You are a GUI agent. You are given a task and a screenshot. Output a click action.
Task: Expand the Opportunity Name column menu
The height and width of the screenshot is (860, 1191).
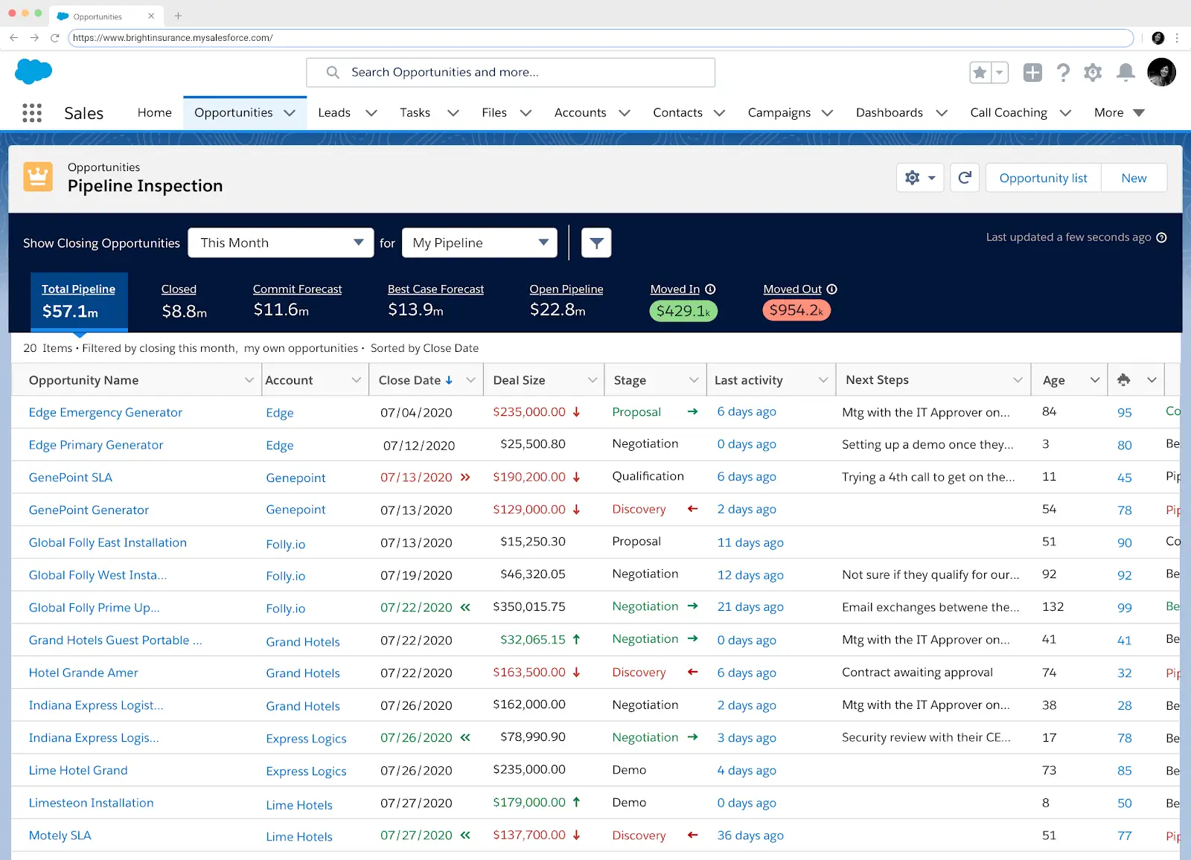(249, 379)
